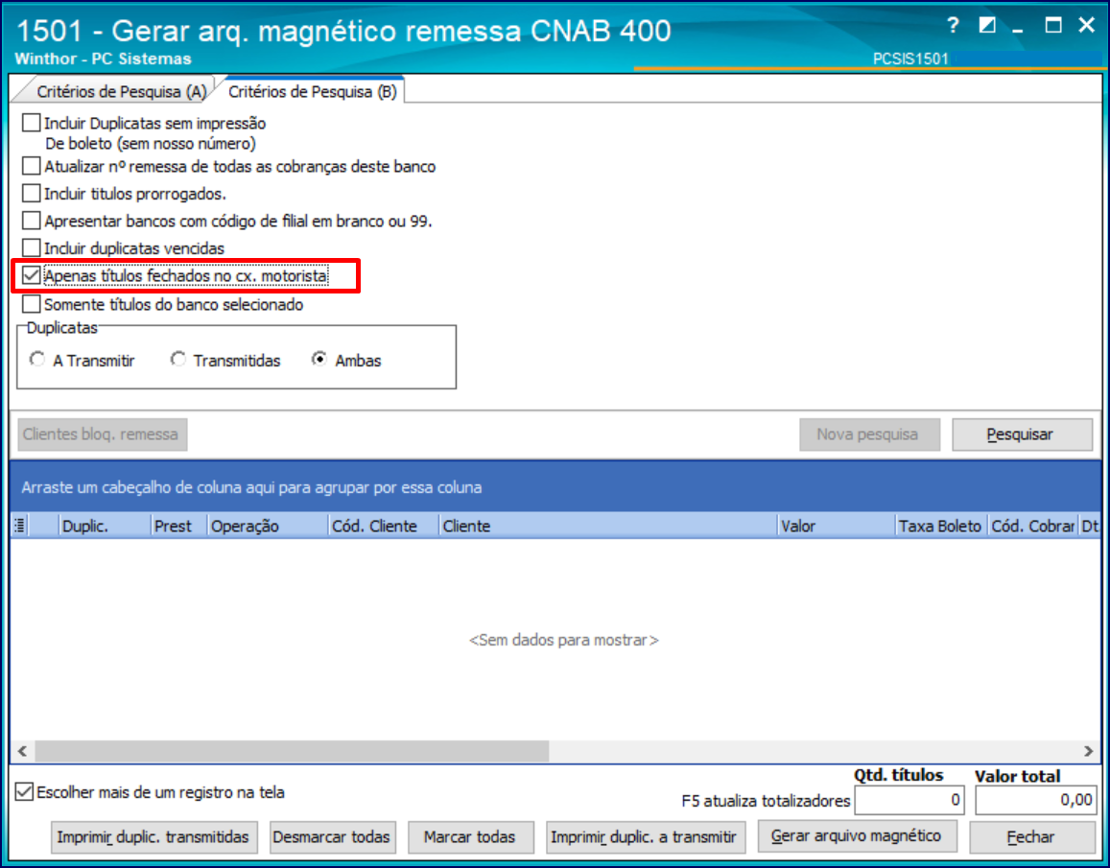Enable Incluir Duplicatas sem impressão checkbox
Screen dimensions: 1110x868
31,123
